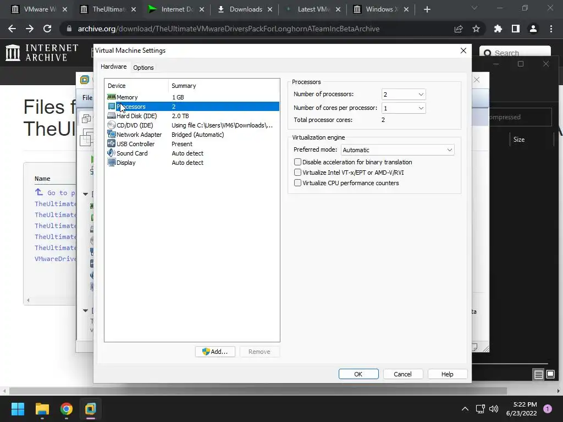
Task: Select the Network Adapter icon
Action: coord(111,134)
